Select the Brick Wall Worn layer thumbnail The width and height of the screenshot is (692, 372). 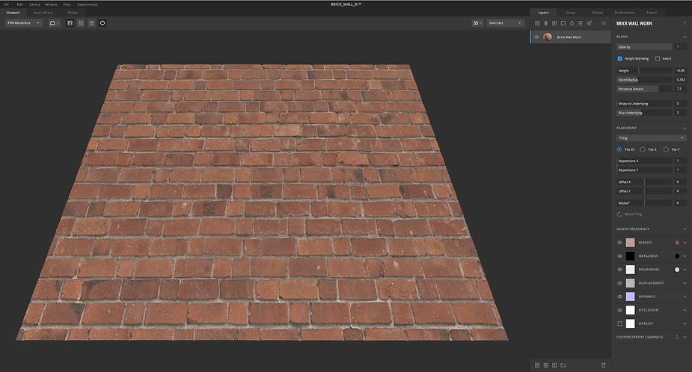(x=548, y=37)
